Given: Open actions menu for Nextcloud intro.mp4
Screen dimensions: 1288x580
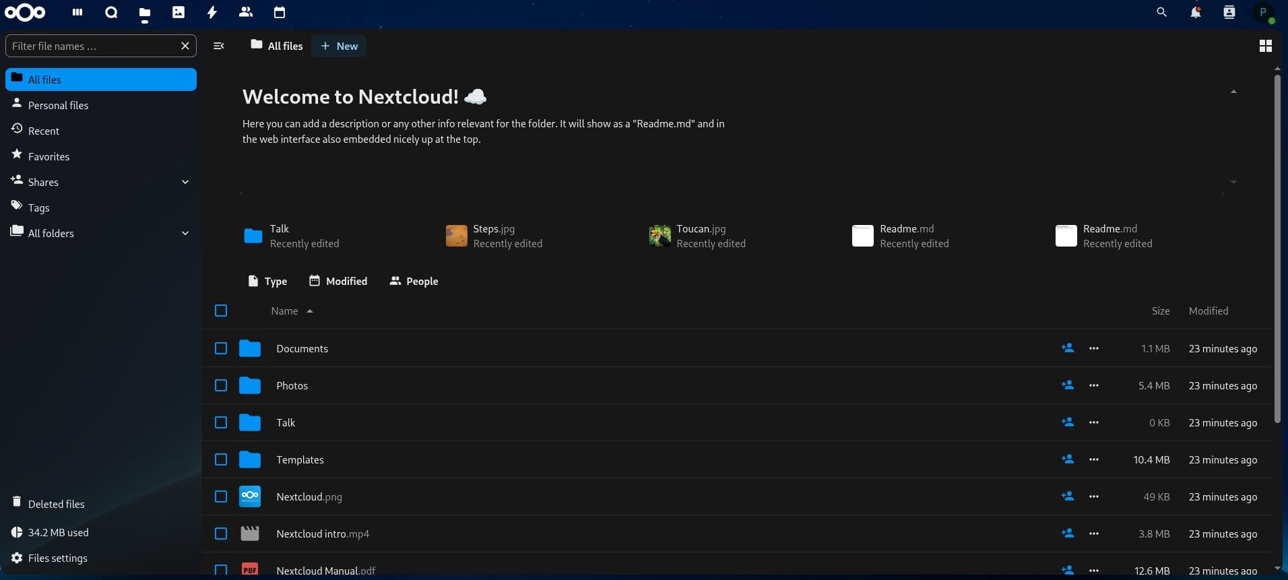Looking at the screenshot, I should (x=1094, y=534).
